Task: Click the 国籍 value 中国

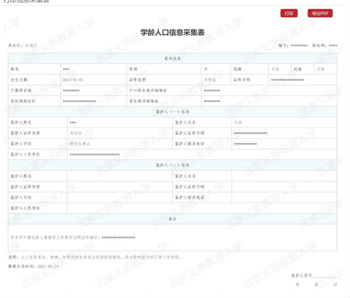Action: pyautogui.click(x=275, y=69)
